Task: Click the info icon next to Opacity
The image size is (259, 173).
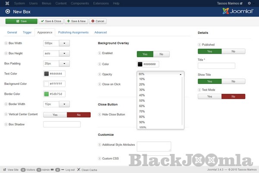Action: (100, 74)
